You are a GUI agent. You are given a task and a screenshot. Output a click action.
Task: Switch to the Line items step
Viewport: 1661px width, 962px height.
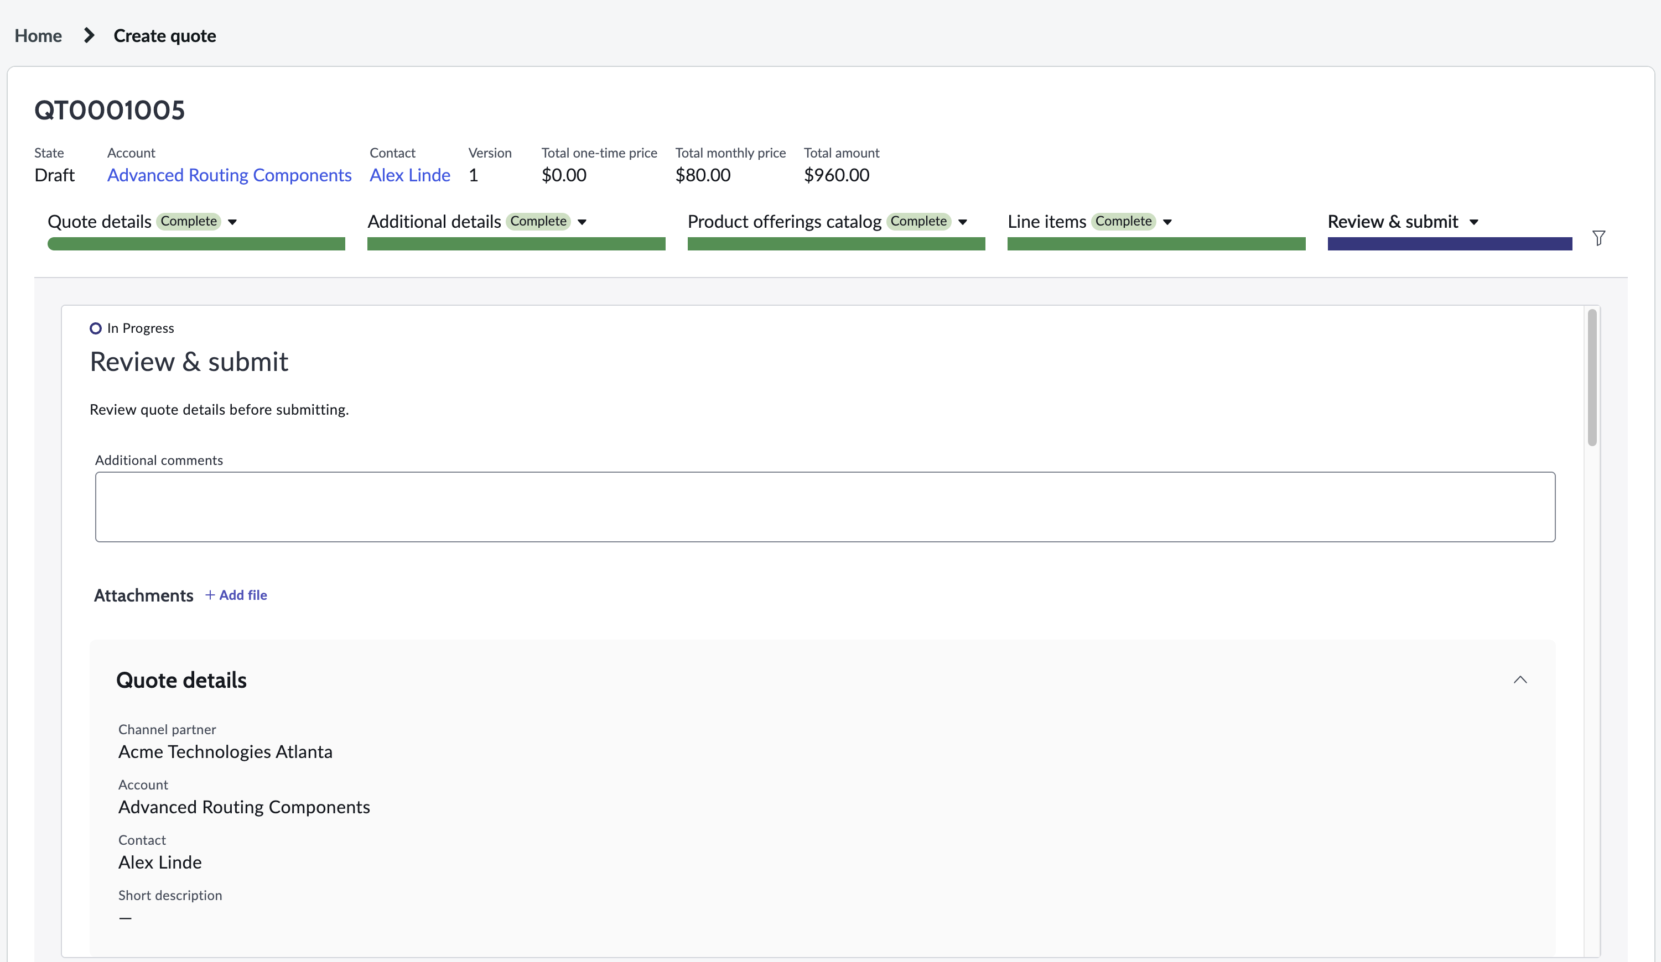[1047, 221]
